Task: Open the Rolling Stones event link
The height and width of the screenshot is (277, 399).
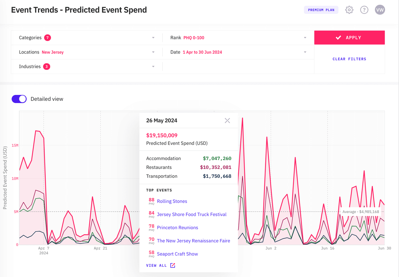Action: point(172,201)
